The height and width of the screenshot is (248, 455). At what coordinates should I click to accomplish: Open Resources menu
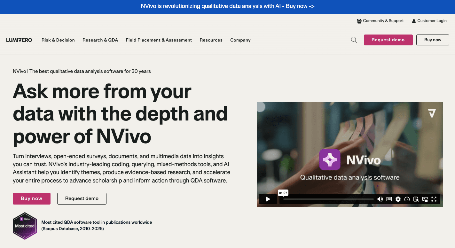tap(211, 40)
